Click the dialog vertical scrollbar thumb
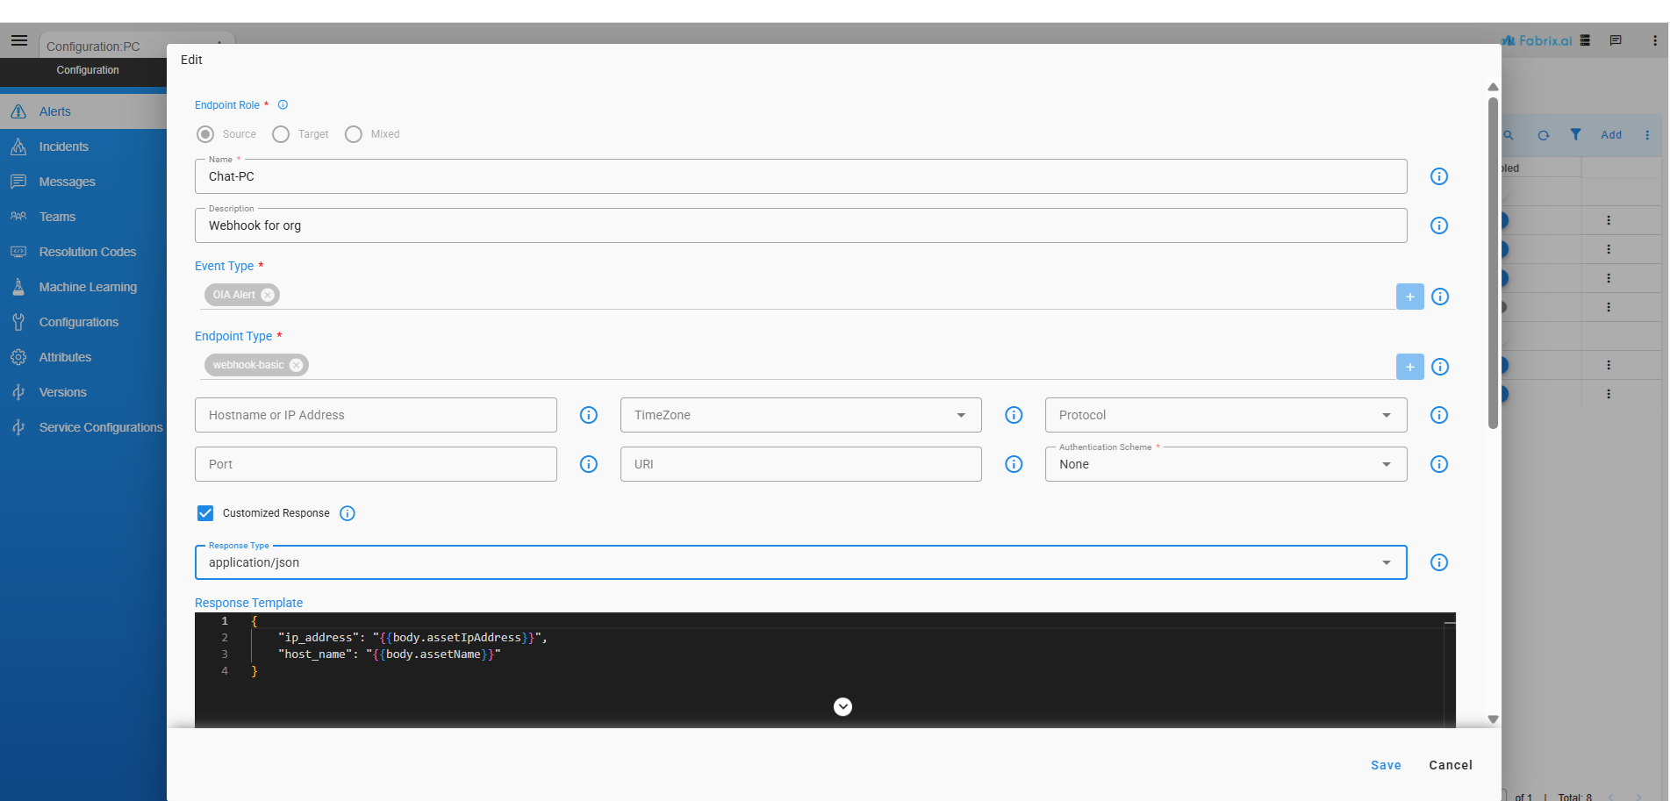Screen dimensions: 1670x801 1493,263
